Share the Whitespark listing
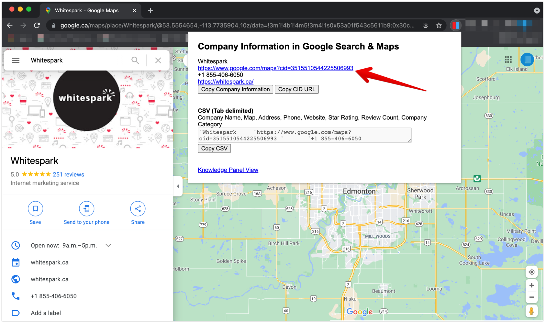Image resolution: width=545 pixels, height=323 pixels. point(138,209)
